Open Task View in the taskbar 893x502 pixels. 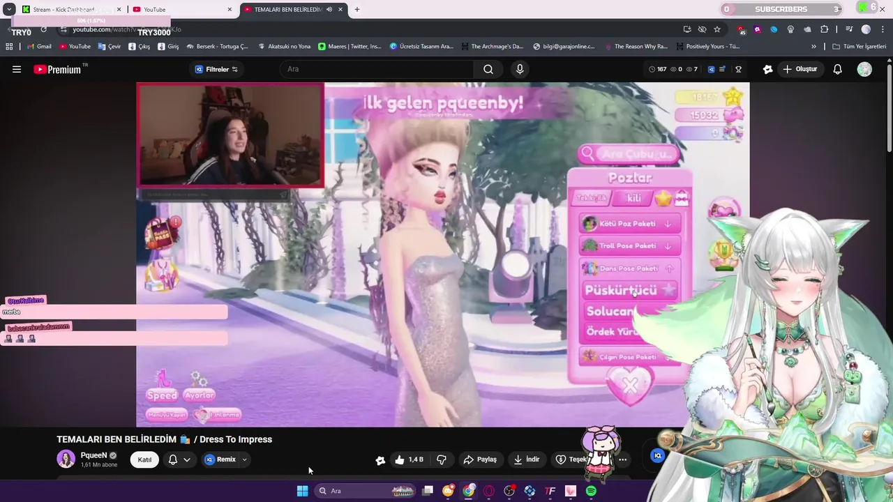[428, 491]
